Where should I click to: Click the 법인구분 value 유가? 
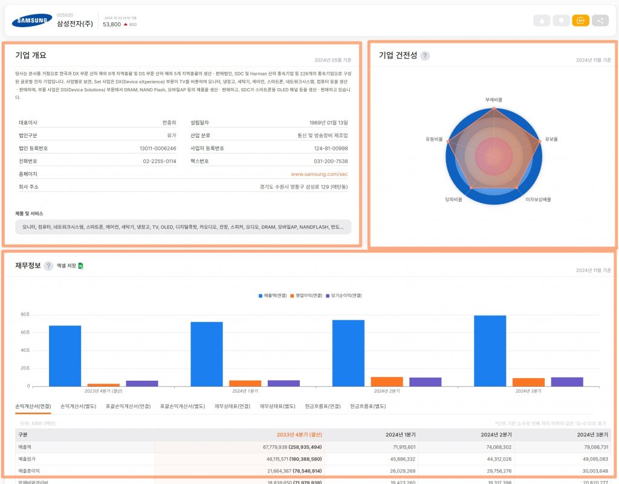coord(172,135)
